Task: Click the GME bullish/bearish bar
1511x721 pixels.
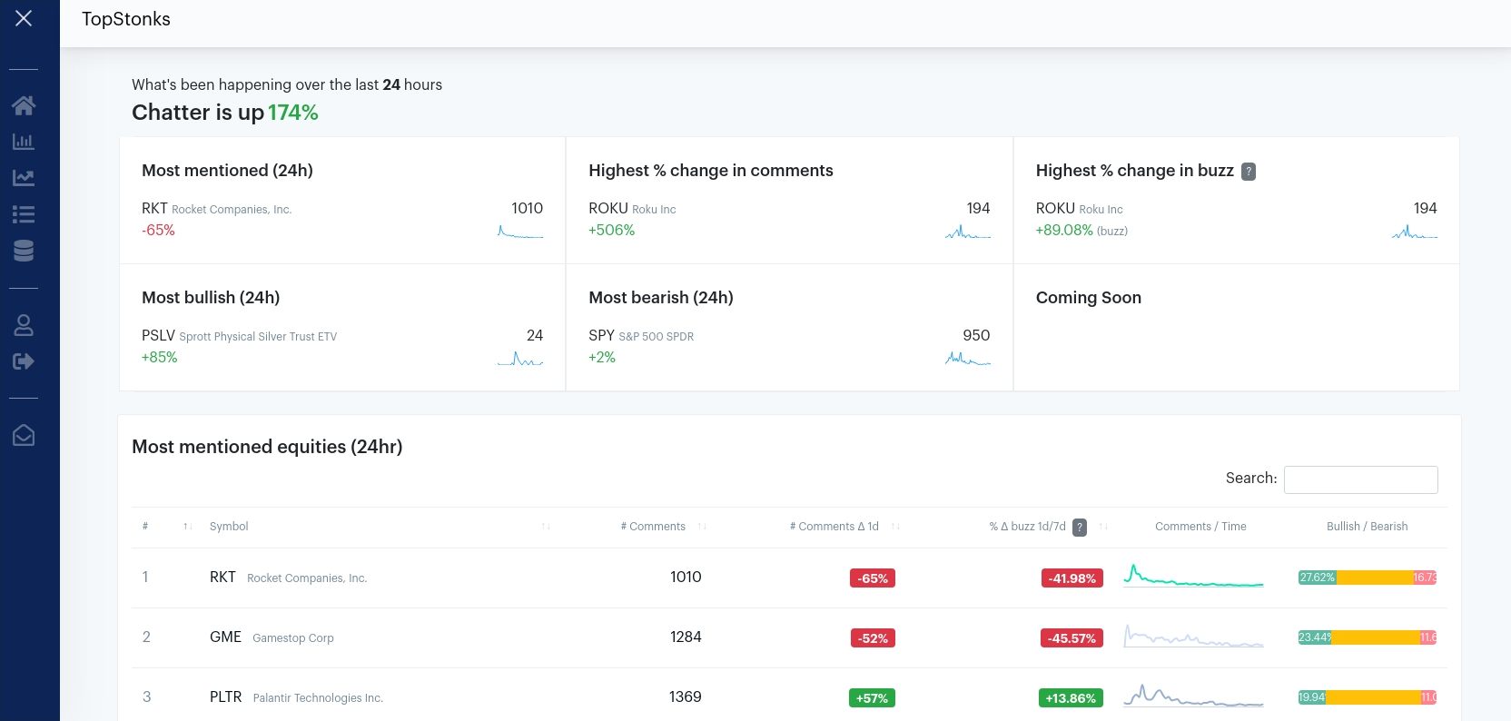Action: click(x=1368, y=637)
